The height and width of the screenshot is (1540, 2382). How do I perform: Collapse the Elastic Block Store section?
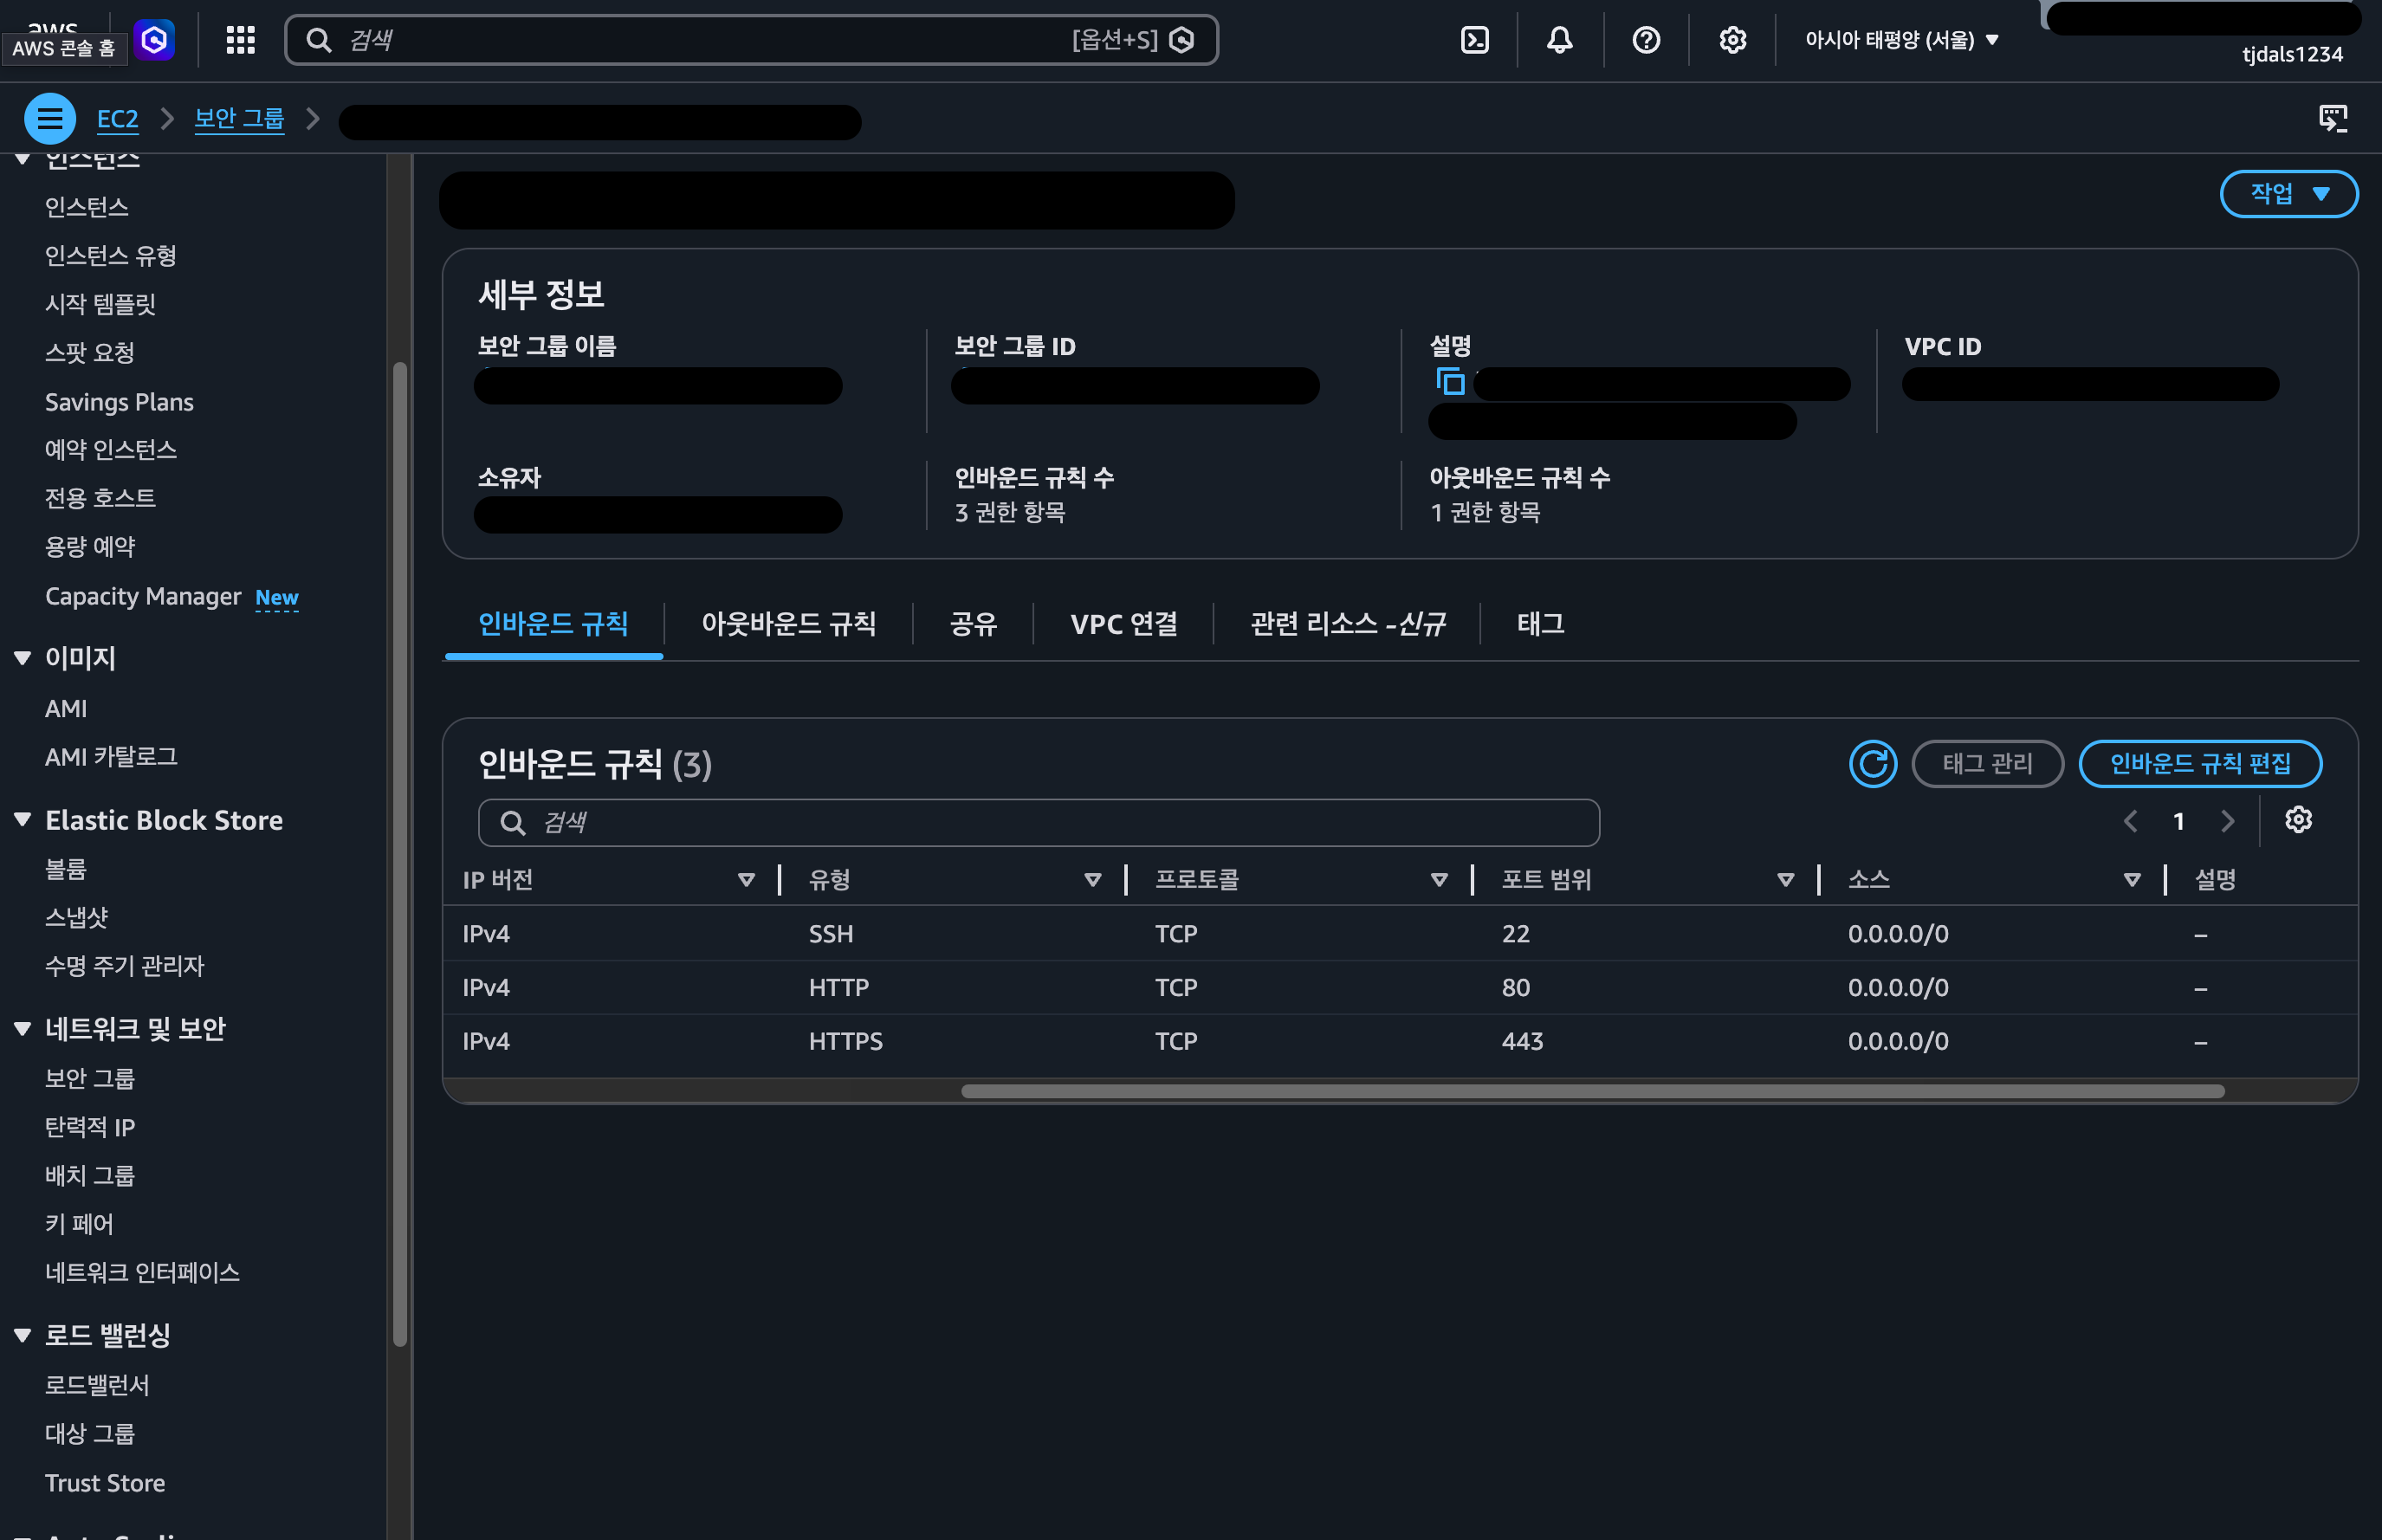(22, 820)
